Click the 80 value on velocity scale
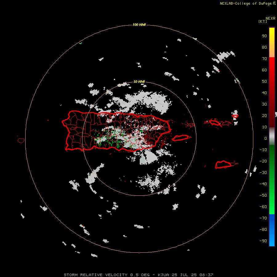The height and width of the screenshot is (277, 277). (x=264, y=47)
